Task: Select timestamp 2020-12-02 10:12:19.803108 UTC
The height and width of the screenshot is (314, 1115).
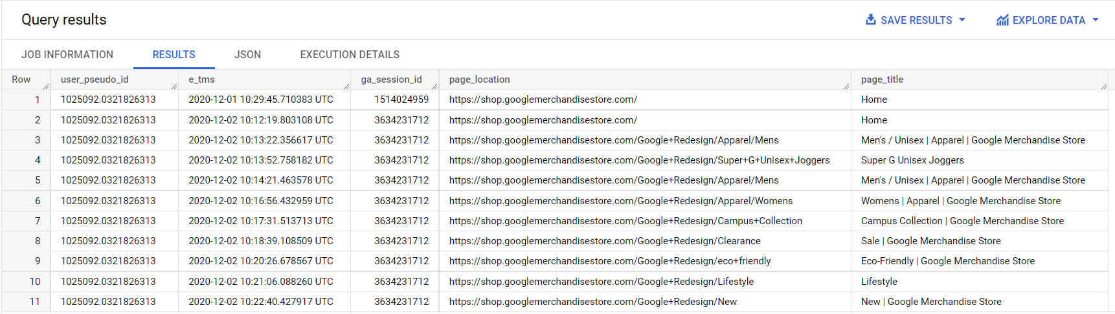Action: point(261,120)
